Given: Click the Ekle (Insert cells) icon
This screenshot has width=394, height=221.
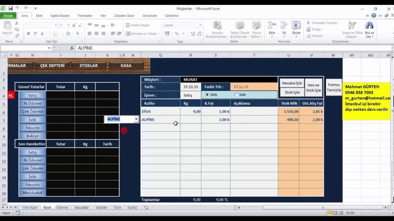Looking at the screenshot, I should point(272,26).
